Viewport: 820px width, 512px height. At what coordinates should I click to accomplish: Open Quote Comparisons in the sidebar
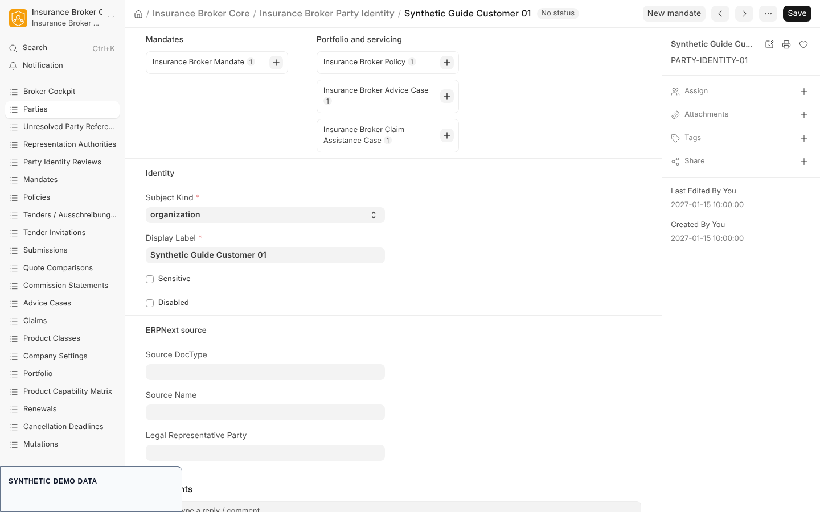62,268
